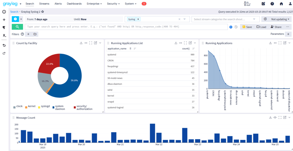
Task: Click the undo arrow in left sidebar
Action: [4, 45]
